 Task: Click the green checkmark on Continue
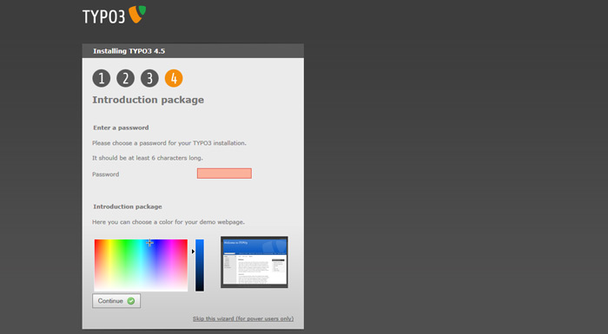tap(131, 301)
